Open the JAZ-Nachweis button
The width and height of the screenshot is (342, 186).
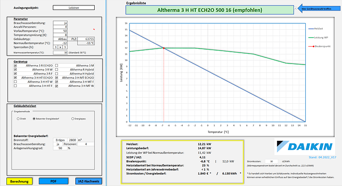coord(89,181)
